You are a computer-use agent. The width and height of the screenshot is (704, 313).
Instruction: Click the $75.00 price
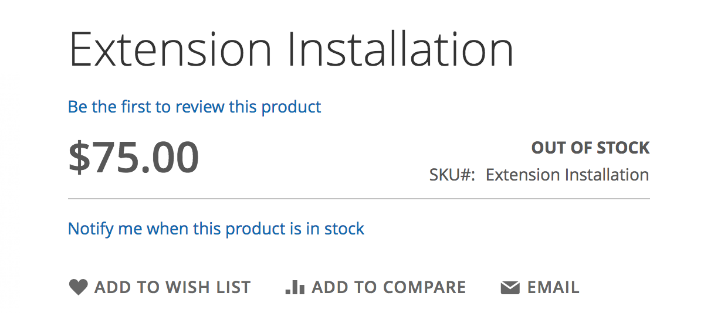(134, 158)
